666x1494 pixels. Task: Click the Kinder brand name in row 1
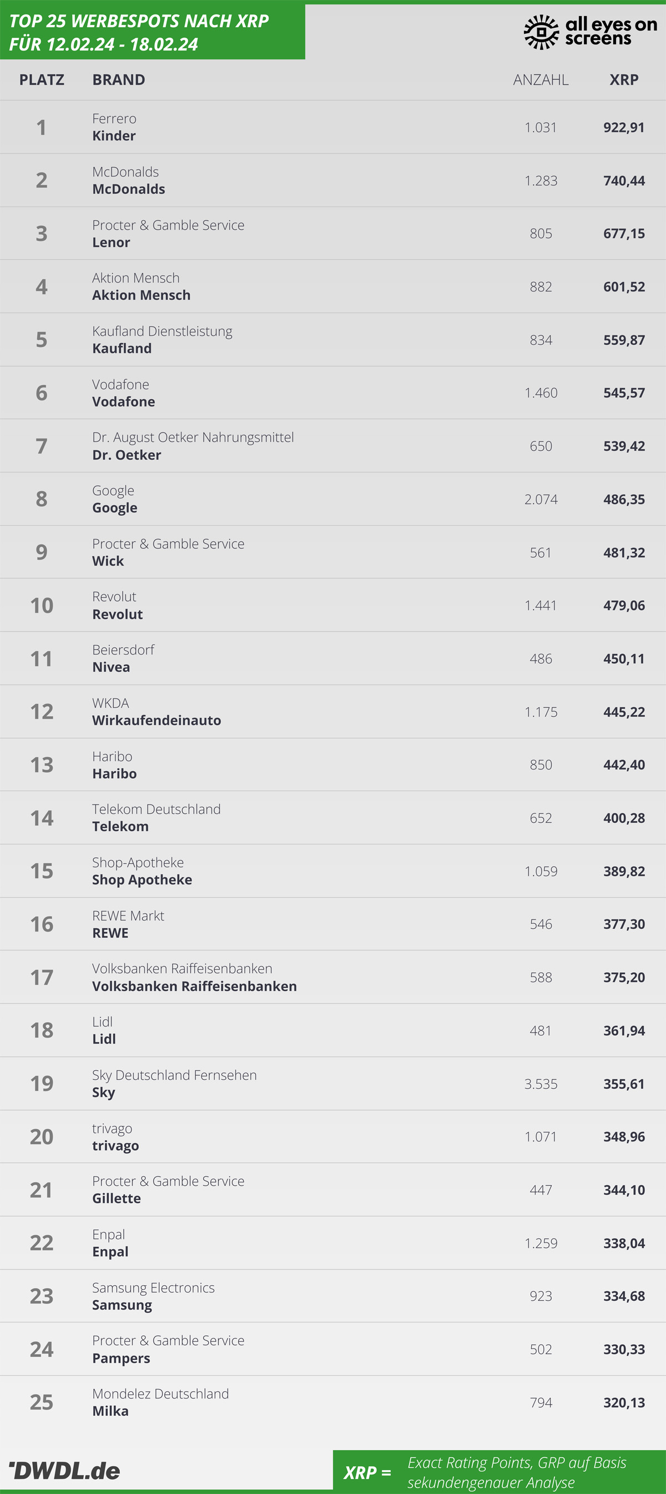tap(114, 135)
